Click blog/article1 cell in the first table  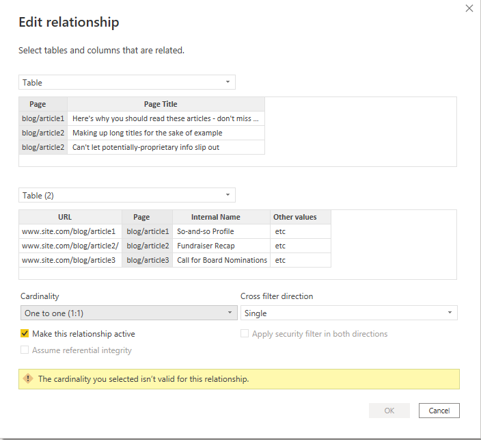(43, 118)
